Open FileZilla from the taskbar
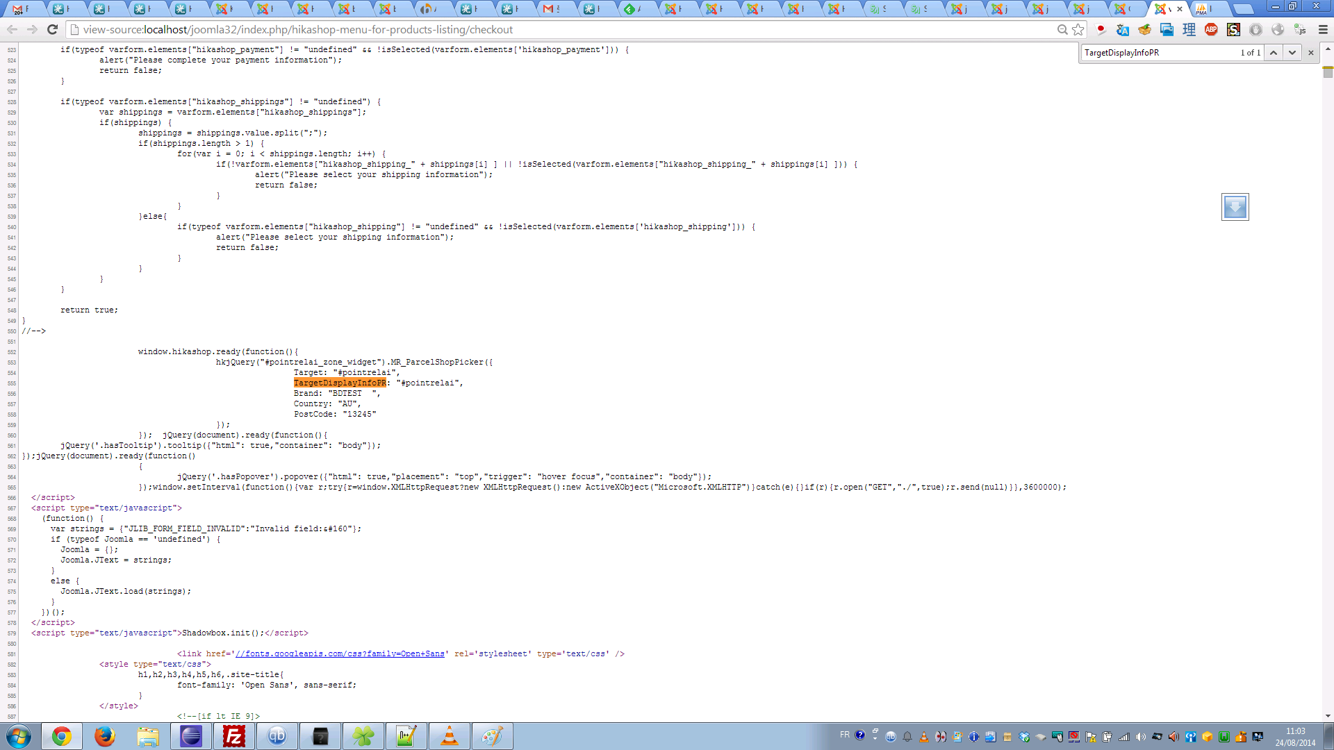 tap(234, 736)
